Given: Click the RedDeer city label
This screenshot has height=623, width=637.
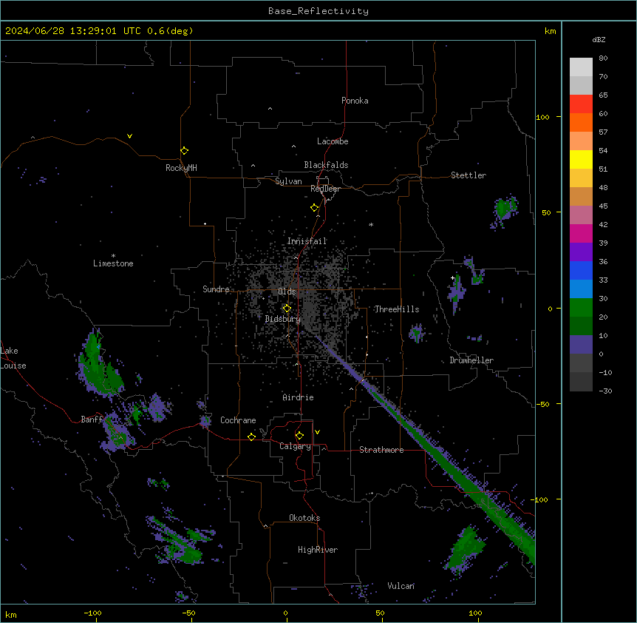Looking at the screenshot, I should point(325,189).
